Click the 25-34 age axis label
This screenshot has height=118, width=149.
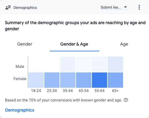52,91
